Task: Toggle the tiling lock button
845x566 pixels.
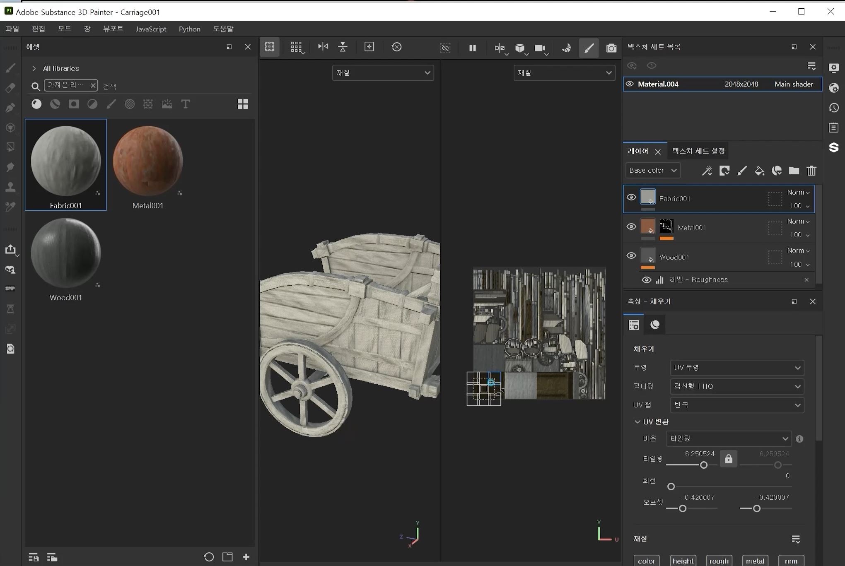Action: pyautogui.click(x=728, y=459)
